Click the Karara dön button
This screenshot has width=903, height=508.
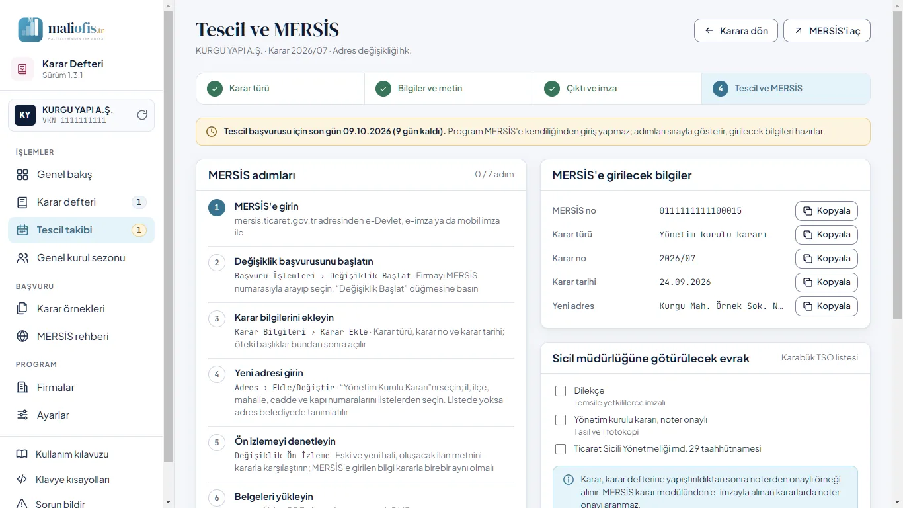click(736, 30)
